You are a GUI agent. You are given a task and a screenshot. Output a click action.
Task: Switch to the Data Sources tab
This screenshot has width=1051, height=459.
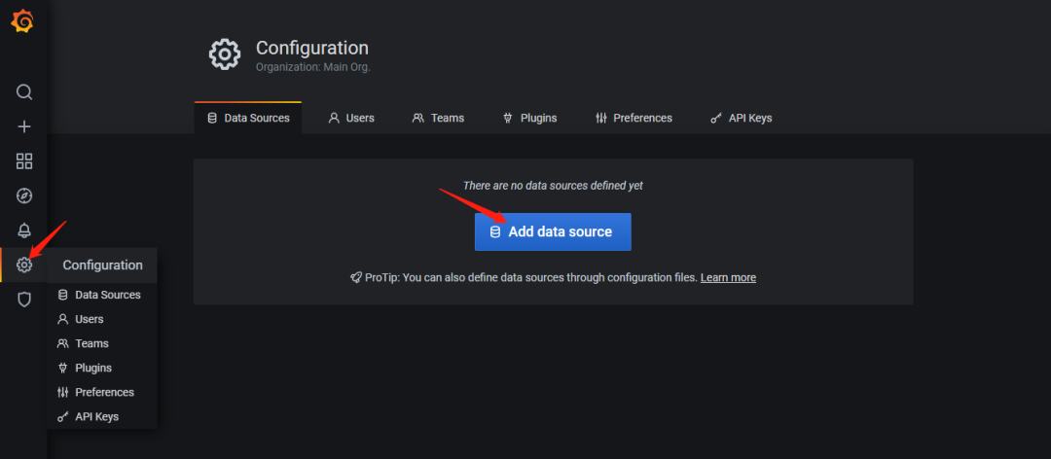pyautogui.click(x=248, y=118)
